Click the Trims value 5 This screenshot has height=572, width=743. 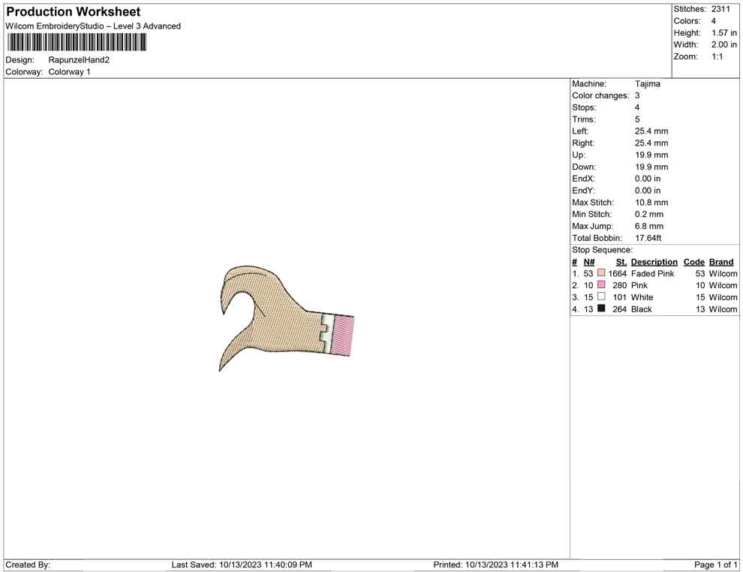[637, 119]
